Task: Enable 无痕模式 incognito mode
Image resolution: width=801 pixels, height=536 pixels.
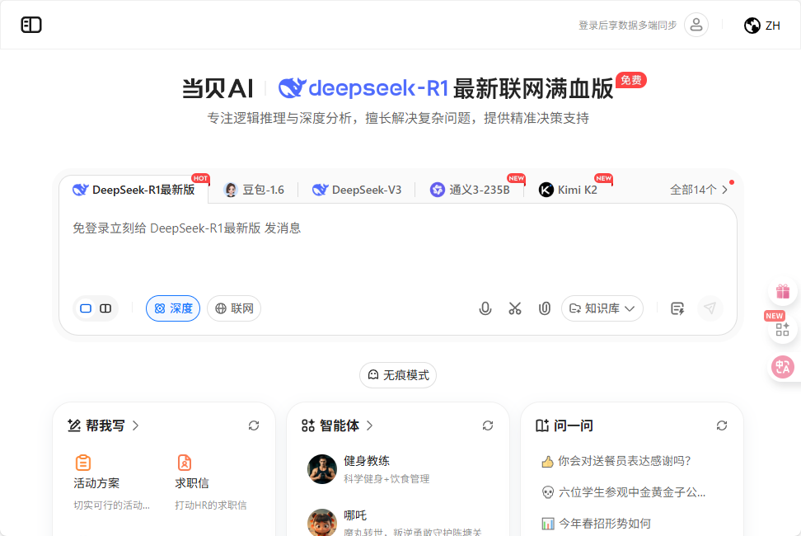Action: coord(398,375)
